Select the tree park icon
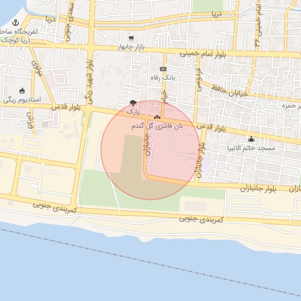 click(133, 103)
